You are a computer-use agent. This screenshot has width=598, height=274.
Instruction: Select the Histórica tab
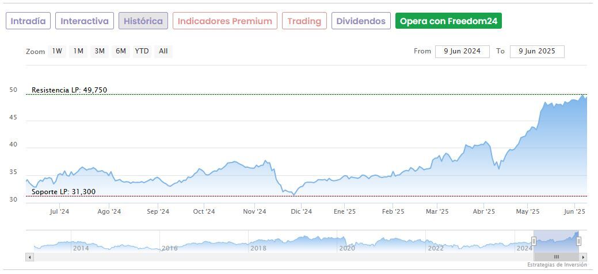(x=143, y=21)
